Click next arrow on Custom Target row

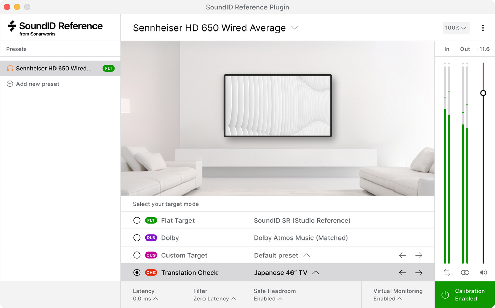[x=419, y=255]
